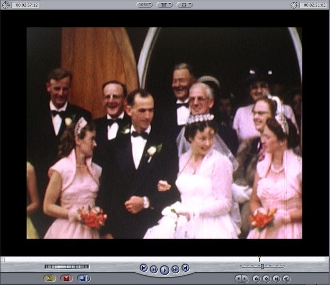
Task: Click the blue Replace edit button
Action: (x=83, y=278)
